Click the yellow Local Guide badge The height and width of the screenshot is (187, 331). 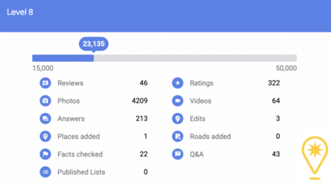pyautogui.click(x=315, y=158)
